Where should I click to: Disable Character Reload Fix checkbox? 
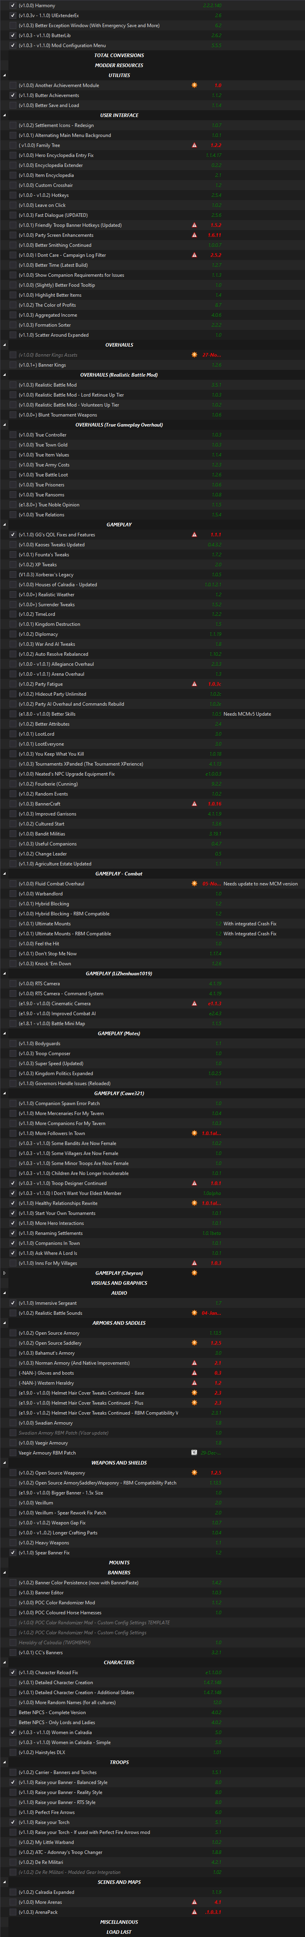pyautogui.click(x=13, y=1672)
